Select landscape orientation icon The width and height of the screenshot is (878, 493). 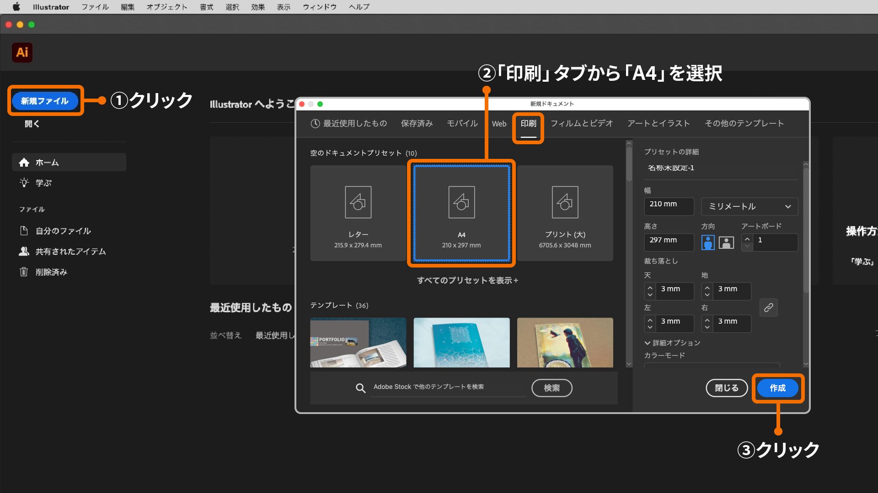[x=726, y=242]
